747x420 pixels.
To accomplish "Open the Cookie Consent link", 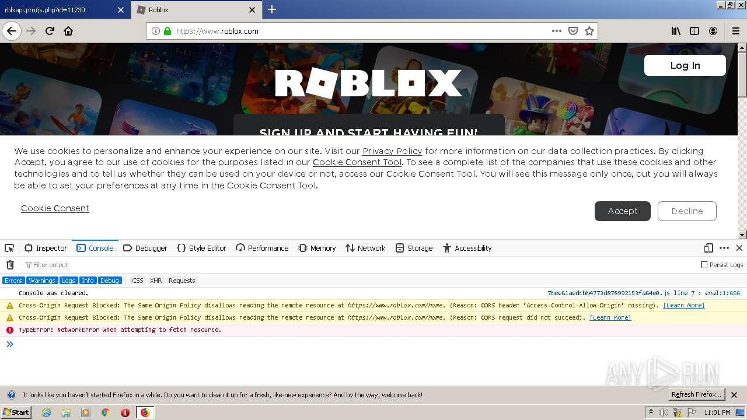I will pos(55,208).
